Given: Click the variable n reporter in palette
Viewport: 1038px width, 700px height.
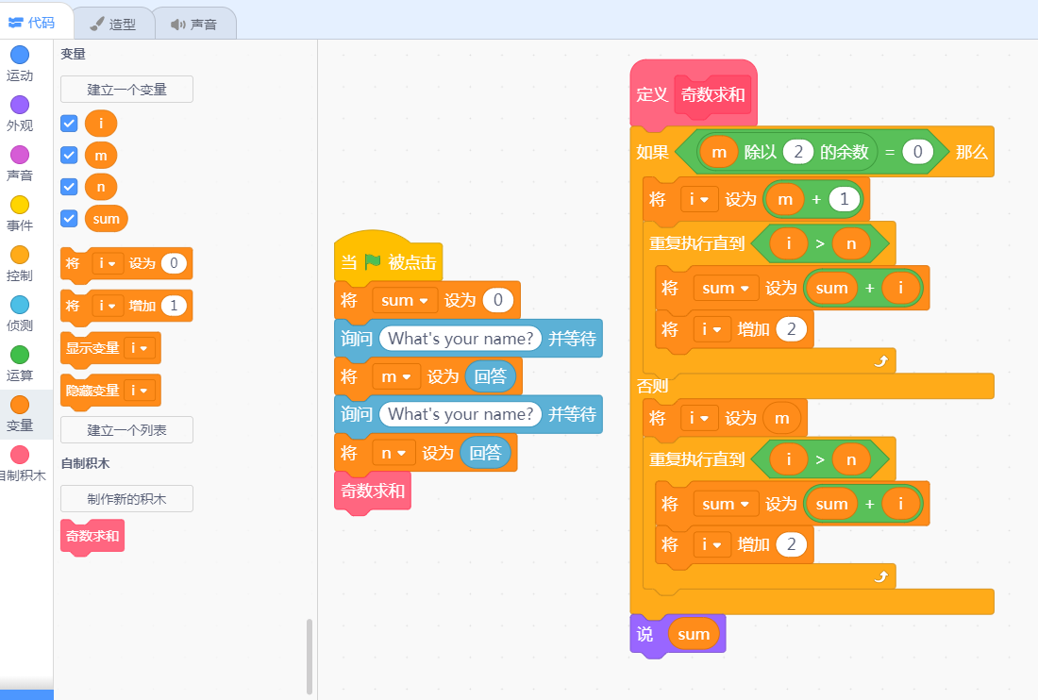Looking at the screenshot, I should pos(101,187).
